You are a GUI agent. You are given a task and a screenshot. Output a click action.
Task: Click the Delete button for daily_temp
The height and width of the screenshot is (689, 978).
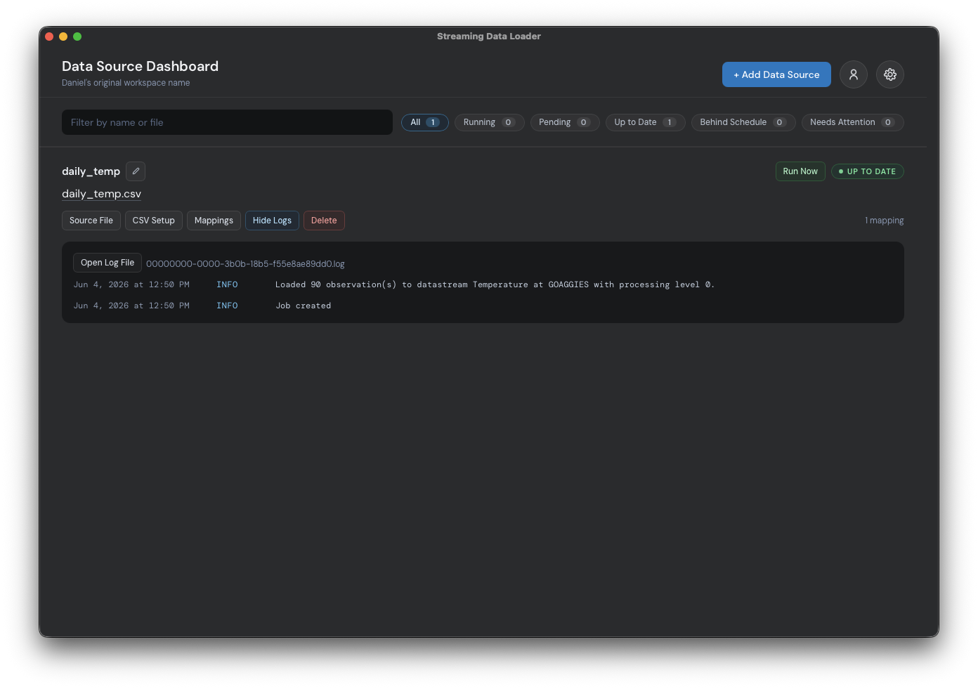coord(324,221)
